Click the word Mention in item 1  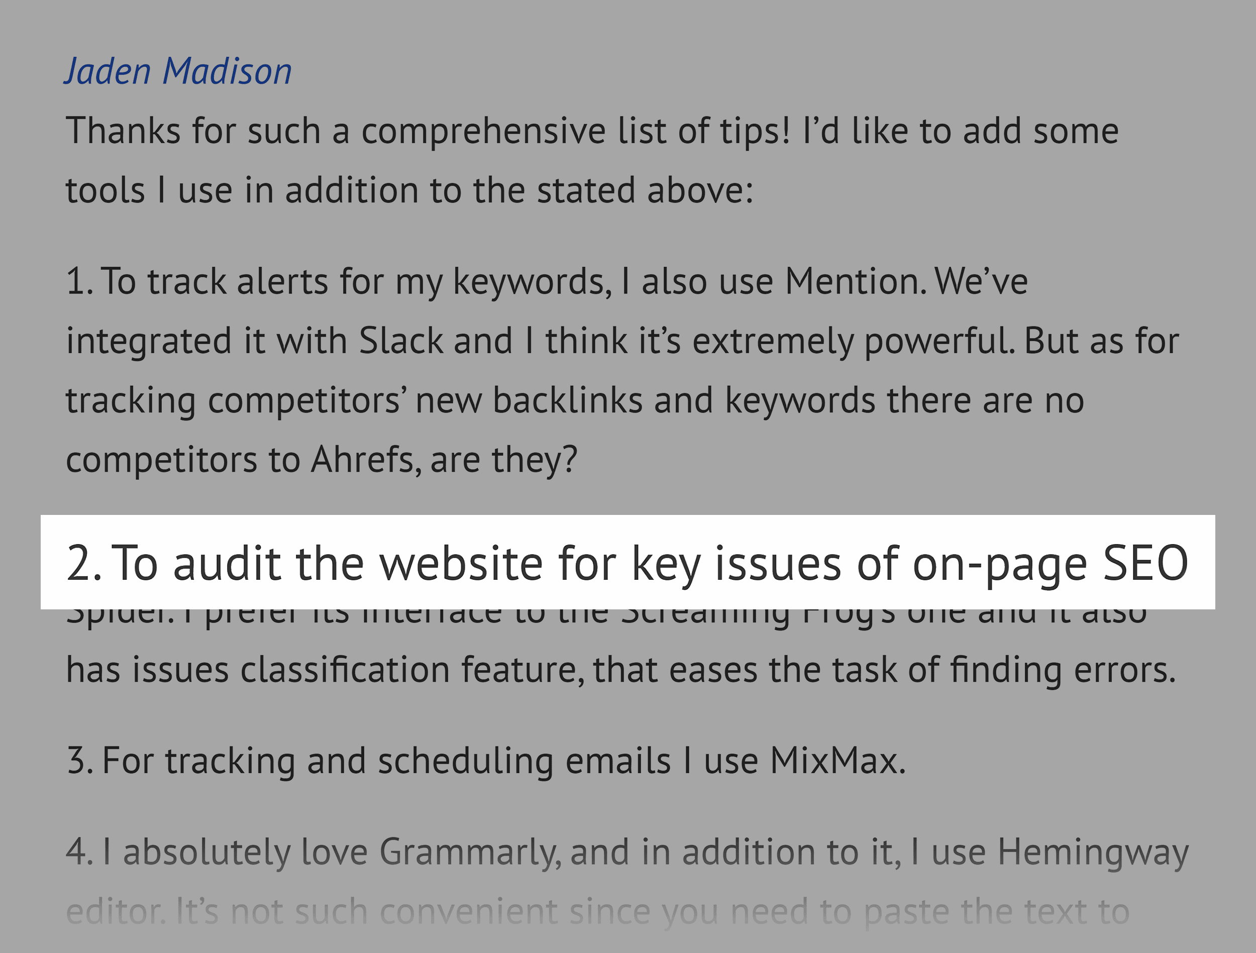[855, 281]
